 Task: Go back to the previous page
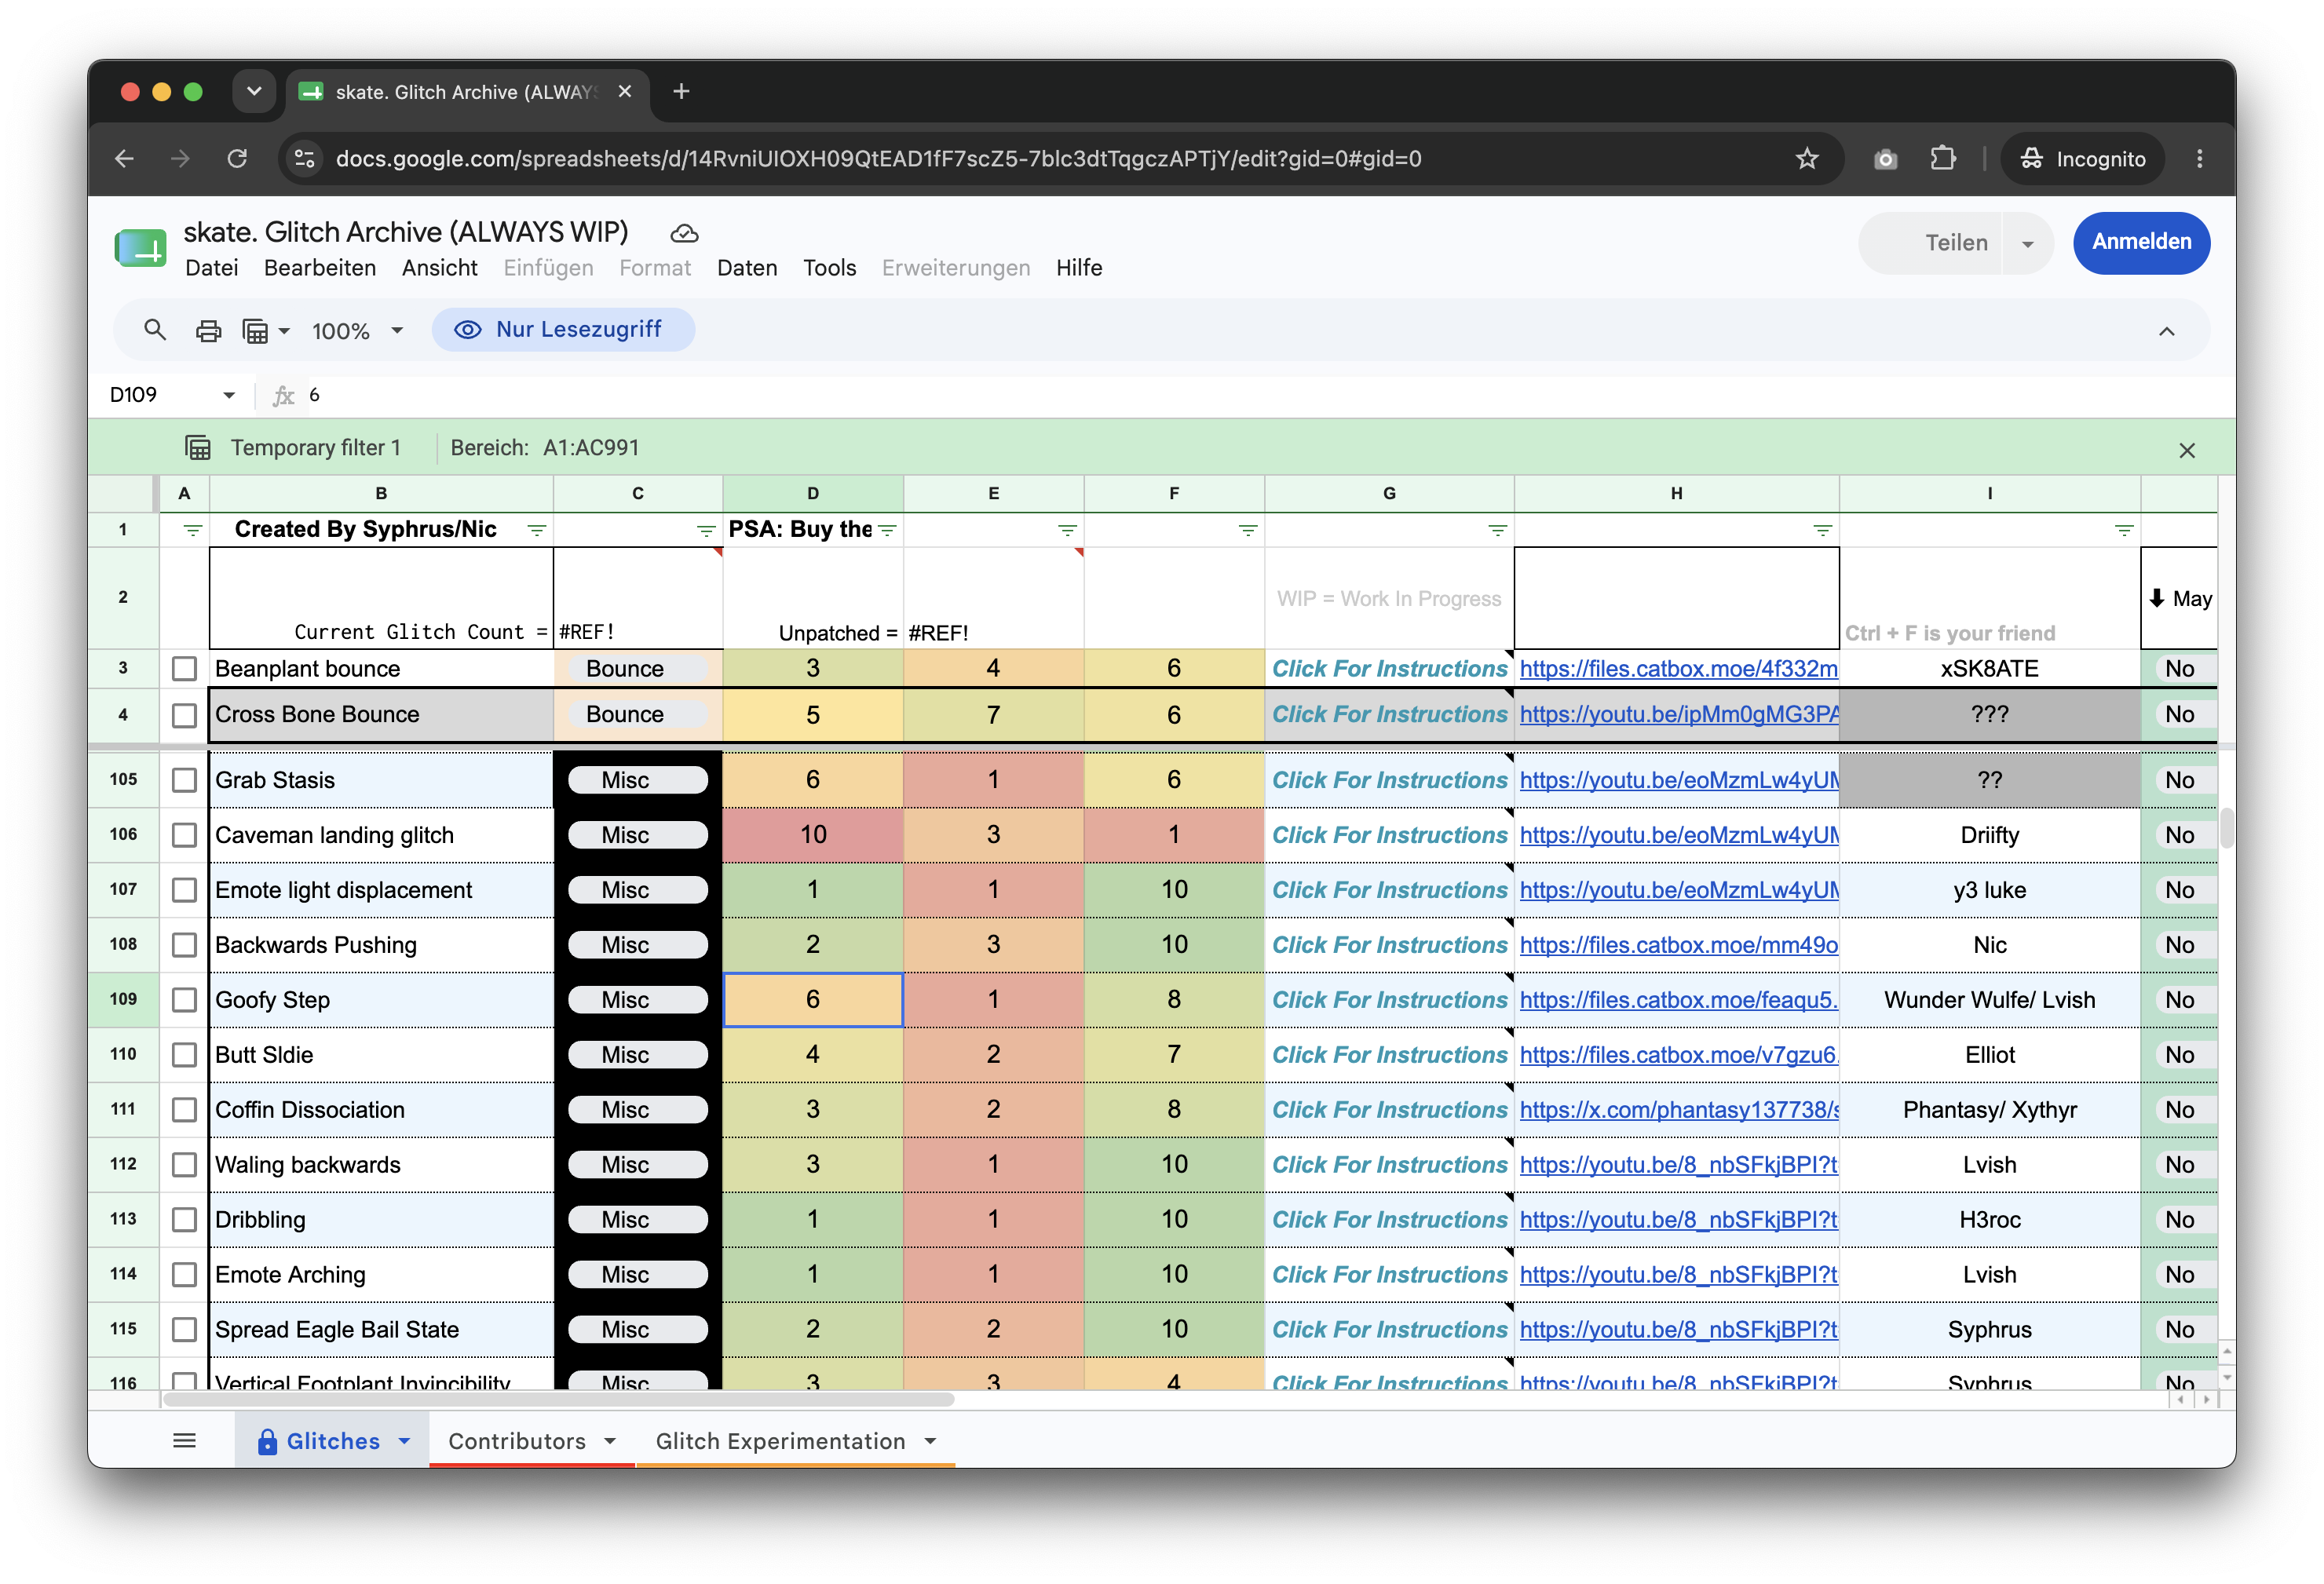(124, 158)
